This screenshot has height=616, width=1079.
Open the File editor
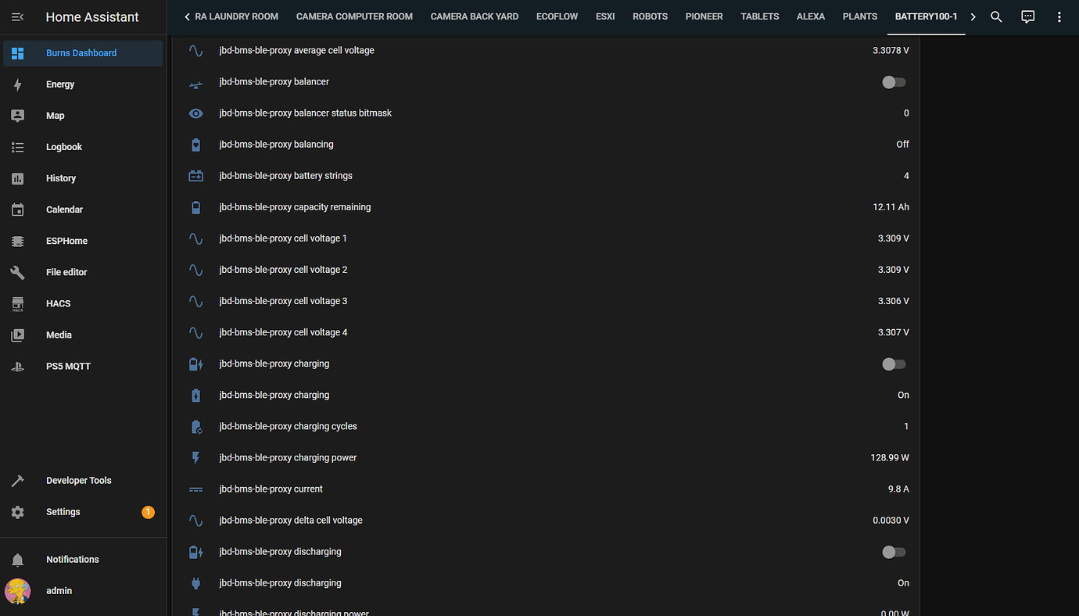pyautogui.click(x=66, y=271)
